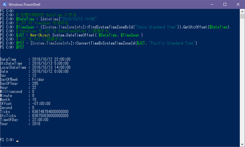Click the Windows PowerShell title text
The image size is (245, 147).
click(24, 5)
